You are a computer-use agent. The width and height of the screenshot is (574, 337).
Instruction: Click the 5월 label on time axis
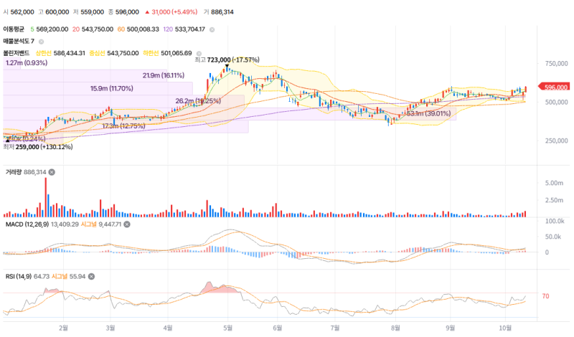click(227, 328)
